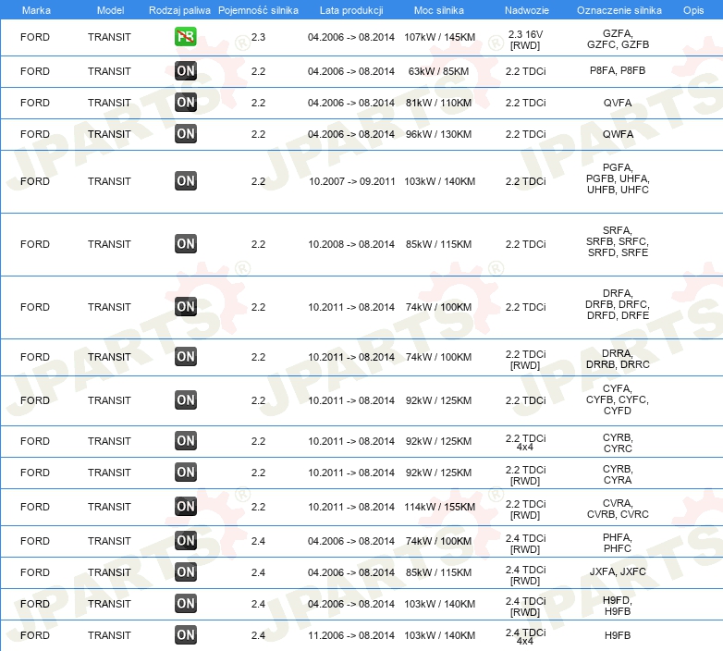This screenshot has width=723, height=651.
Task: Click the ON diesel icon in the 11.2006 row
Action: click(x=186, y=634)
